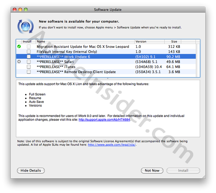Sort by the Install column header

pyautogui.click(x=29, y=41)
